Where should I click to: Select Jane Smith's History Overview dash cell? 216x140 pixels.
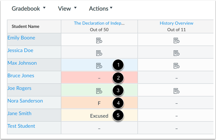click(x=176, y=115)
